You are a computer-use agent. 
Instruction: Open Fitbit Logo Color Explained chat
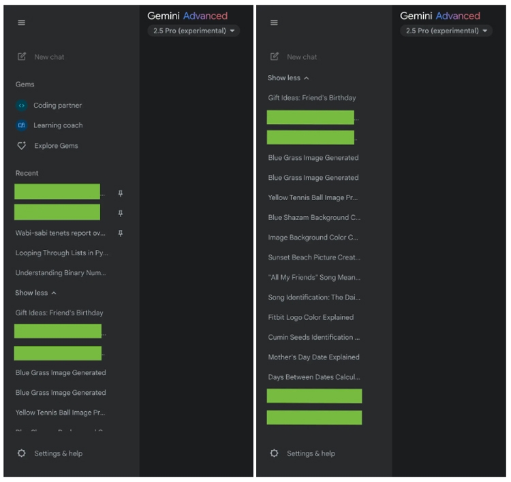pyautogui.click(x=311, y=317)
